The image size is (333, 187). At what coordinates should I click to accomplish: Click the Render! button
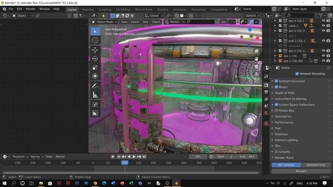coord(301,171)
